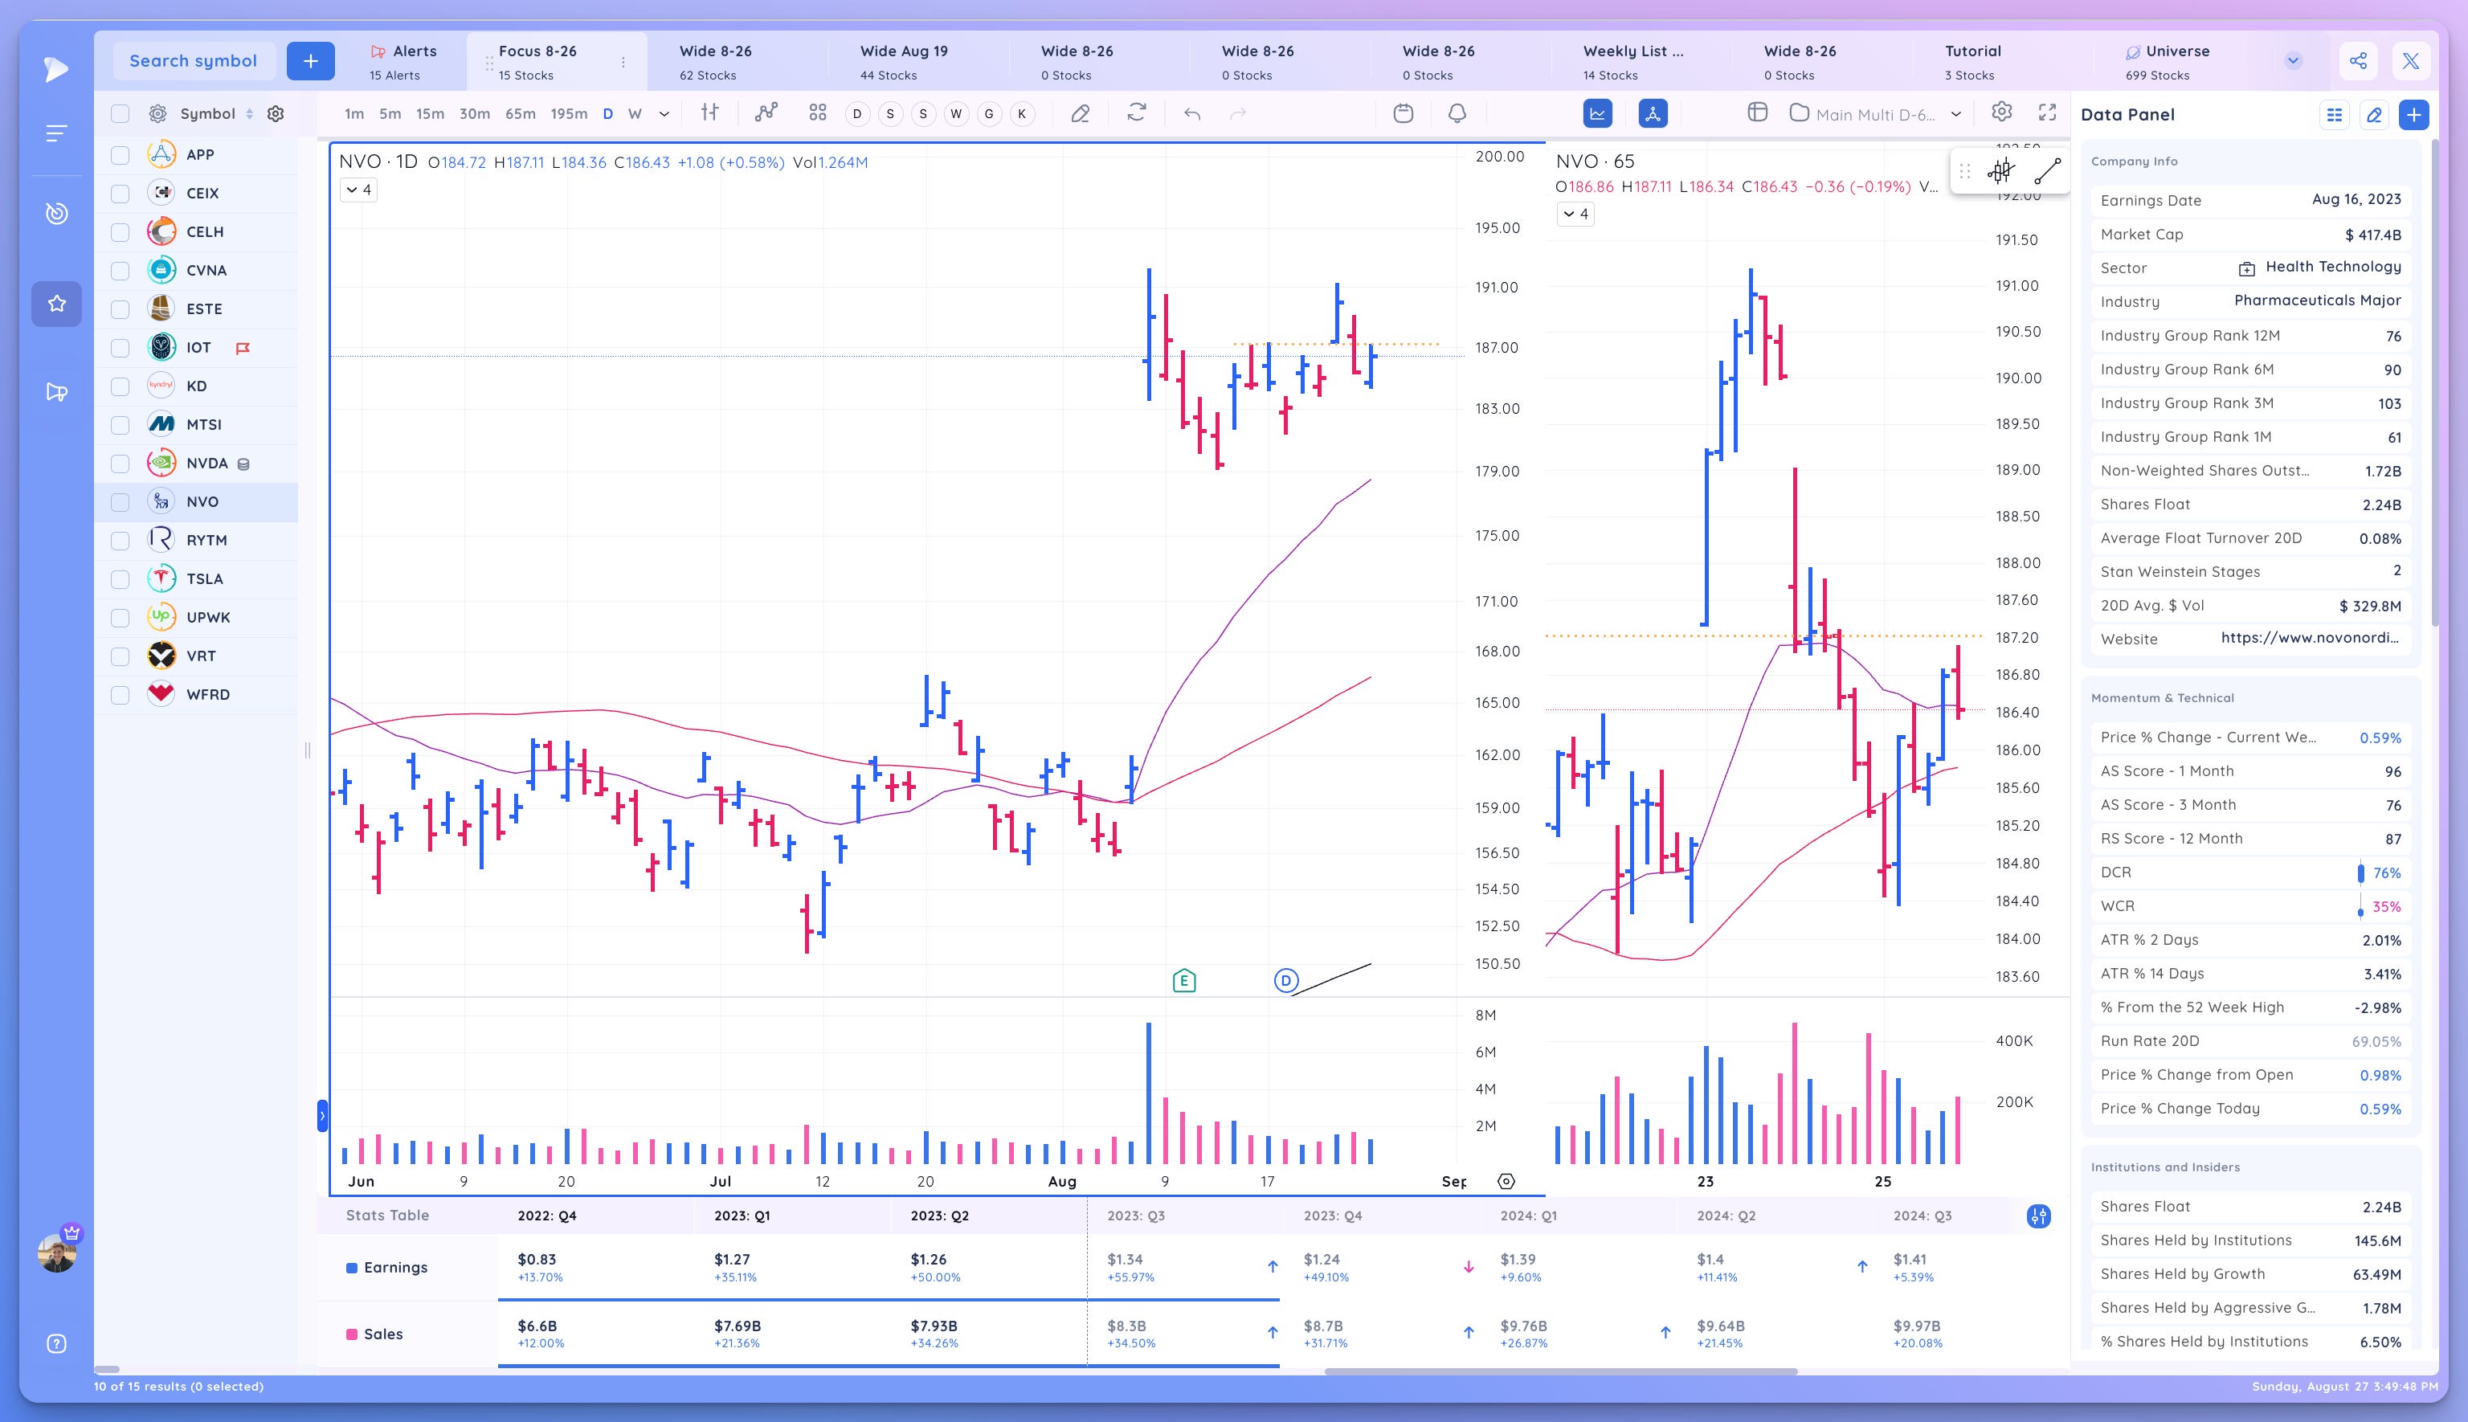Toggle the blue node-diagram panel button
This screenshot has width=2468, height=1422.
click(x=1653, y=113)
